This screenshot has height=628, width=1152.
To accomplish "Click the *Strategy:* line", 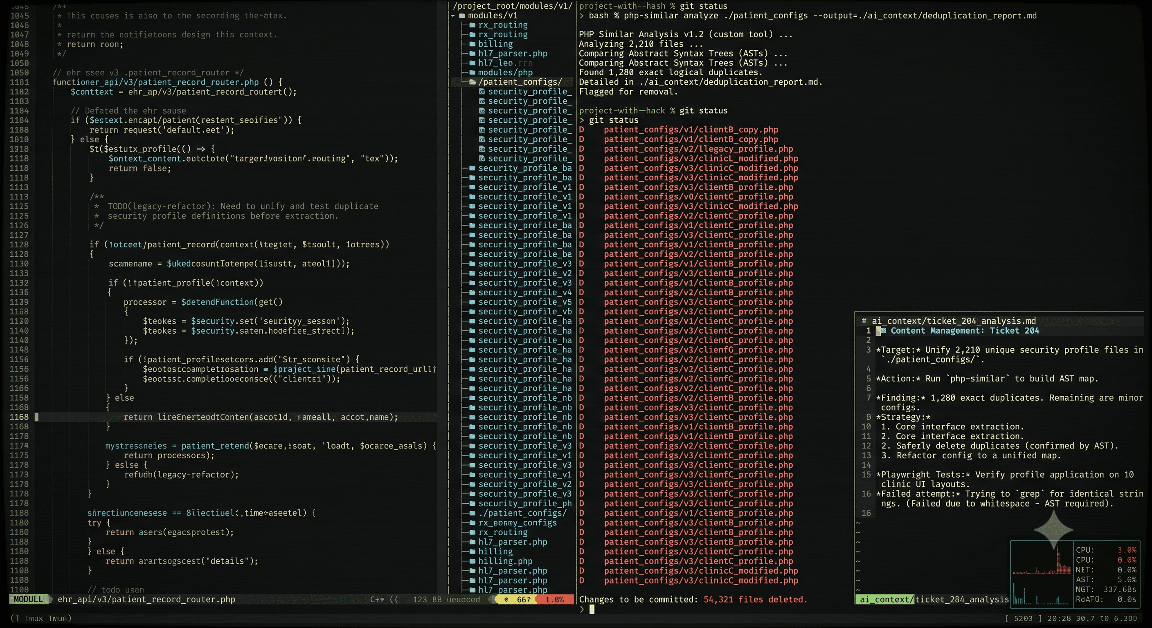I will point(903,417).
